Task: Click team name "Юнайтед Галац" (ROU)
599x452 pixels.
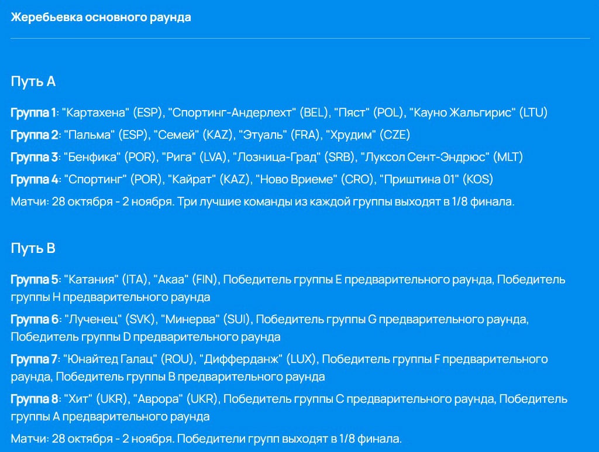Action: click(x=110, y=359)
